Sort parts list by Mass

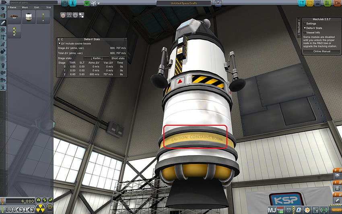pos(25,7)
